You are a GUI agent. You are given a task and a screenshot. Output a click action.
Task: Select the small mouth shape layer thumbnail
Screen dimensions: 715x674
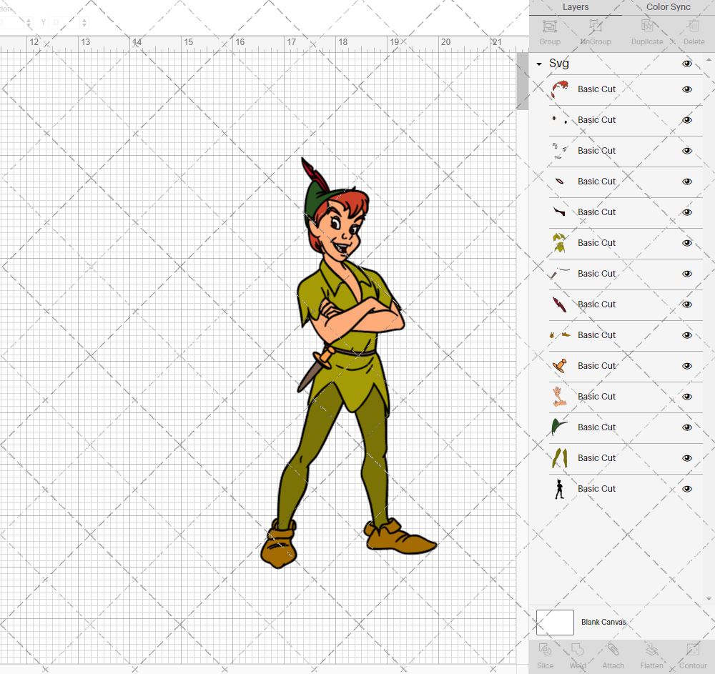tap(560, 182)
